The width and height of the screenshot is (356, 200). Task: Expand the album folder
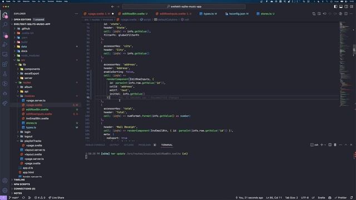click(x=28, y=87)
